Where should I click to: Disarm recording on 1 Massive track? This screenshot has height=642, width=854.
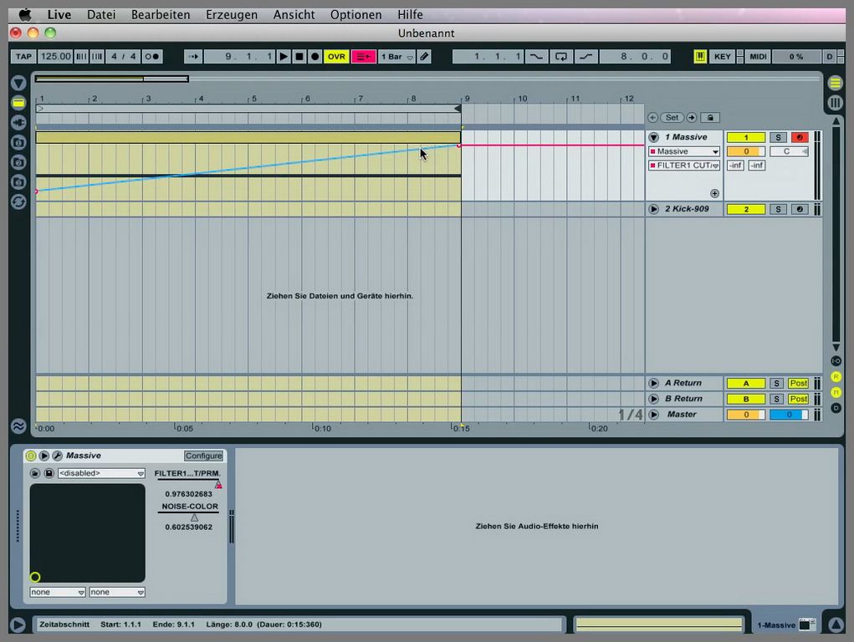[800, 137]
